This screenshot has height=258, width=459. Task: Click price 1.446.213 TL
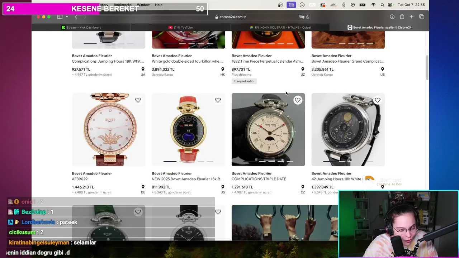point(83,187)
